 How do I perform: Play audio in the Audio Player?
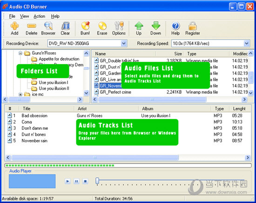coord(67,181)
